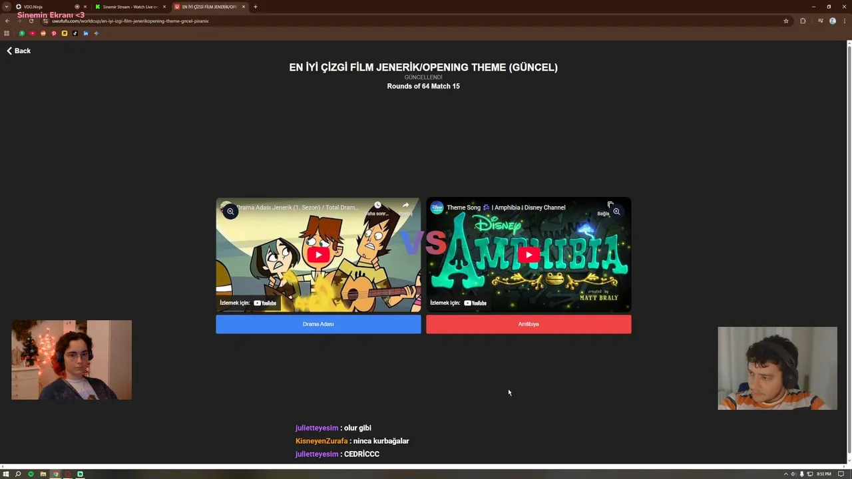The image size is (852, 479).
Task: Open the TikTok bookmark
Action: 75,33
